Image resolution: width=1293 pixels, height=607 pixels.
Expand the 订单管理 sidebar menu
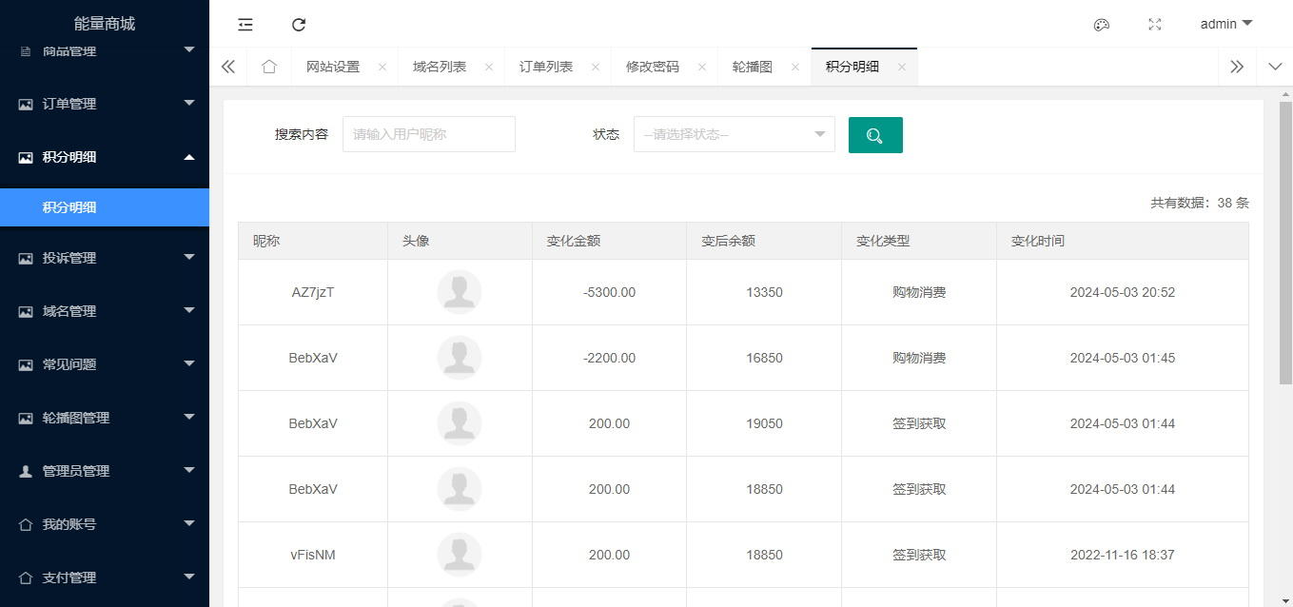tap(105, 104)
